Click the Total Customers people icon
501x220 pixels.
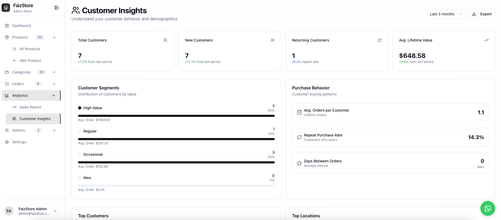pyautogui.click(x=165, y=40)
